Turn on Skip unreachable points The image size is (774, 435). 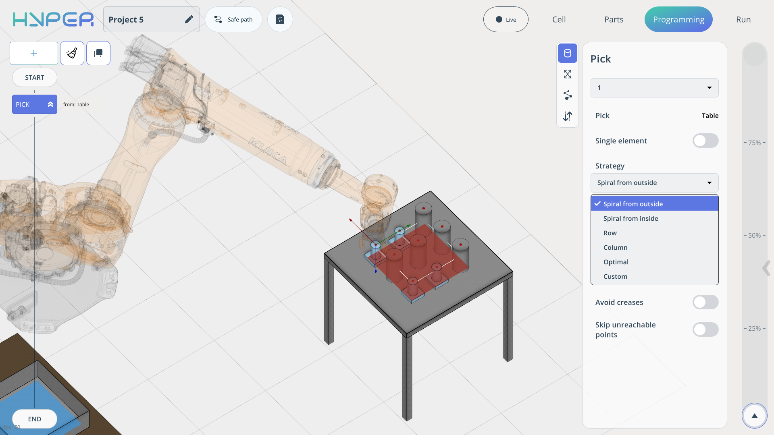[705, 329]
